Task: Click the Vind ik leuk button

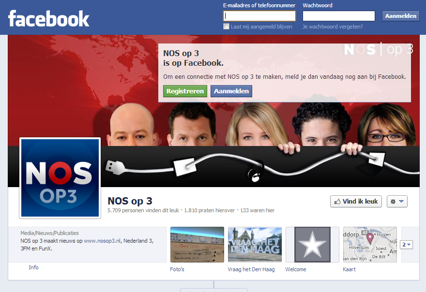Action: pyautogui.click(x=356, y=202)
